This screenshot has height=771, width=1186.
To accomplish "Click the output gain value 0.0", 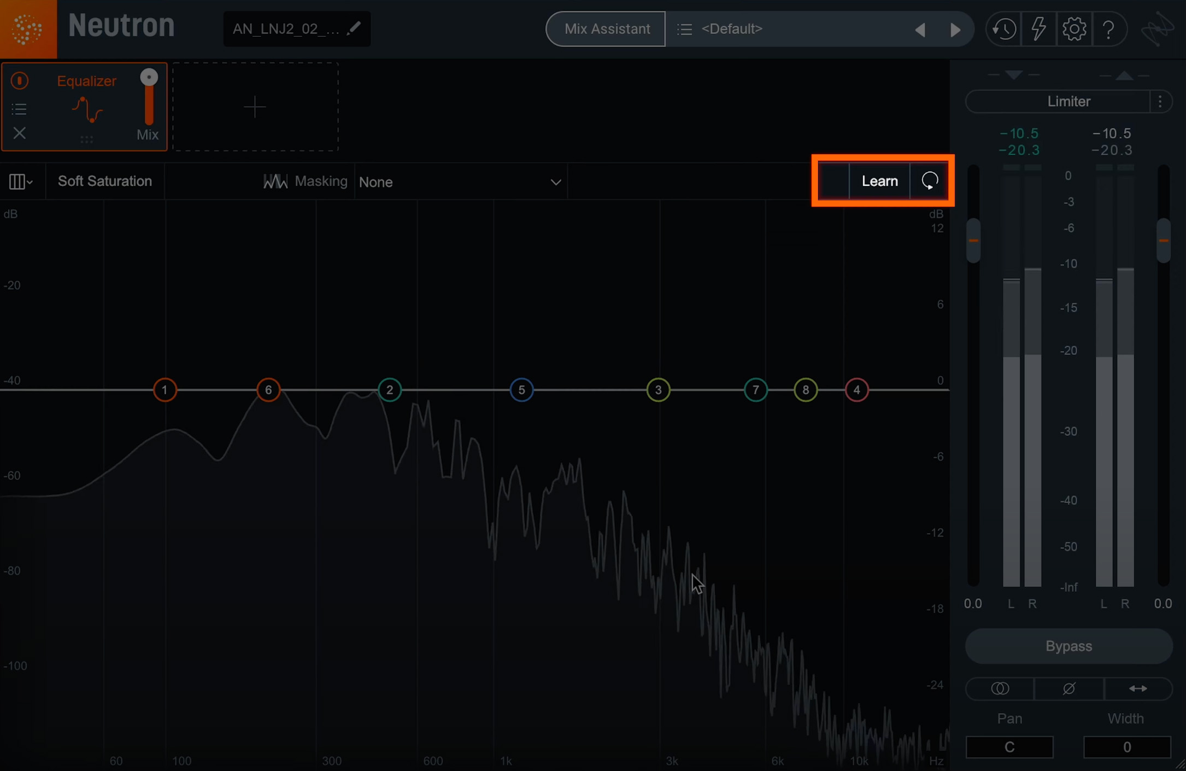I will pos(1163,604).
